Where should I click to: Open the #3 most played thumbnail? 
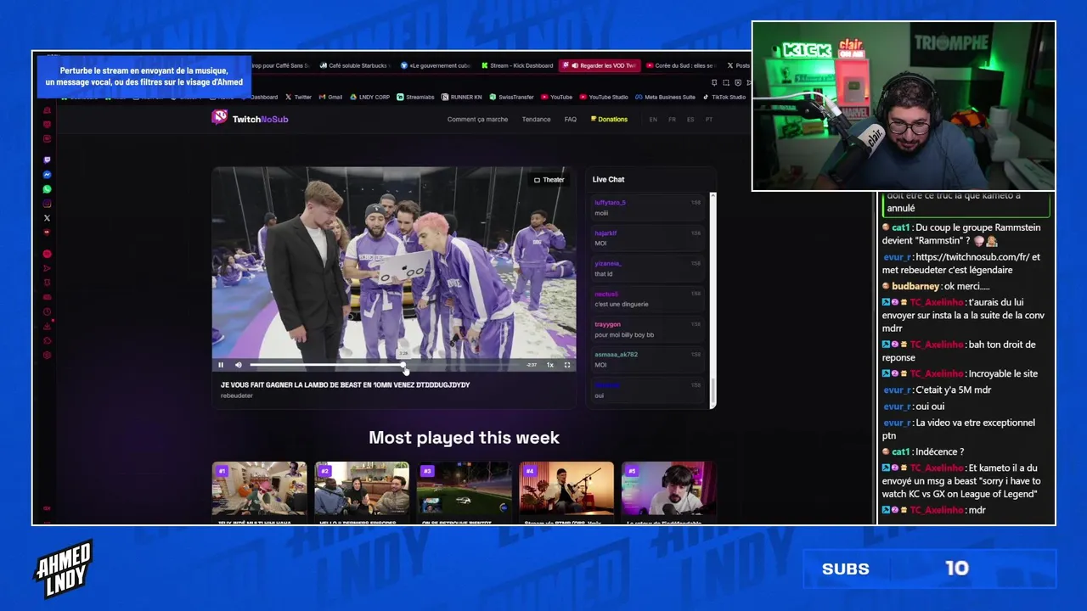click(x=464, y=488)
